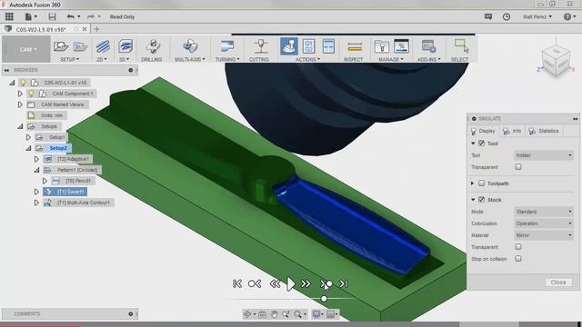Viewport: 582px width, 327px height.
Task: Open the CAM workspace dropdown
Action: point(26,49)
